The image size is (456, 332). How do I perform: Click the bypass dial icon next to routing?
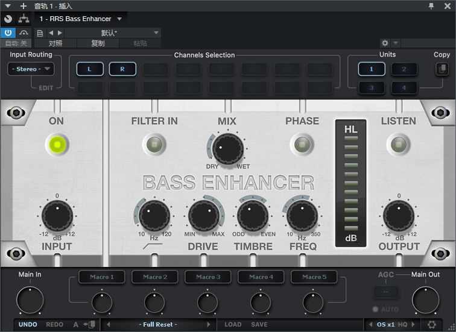click(x=8, y=19)
